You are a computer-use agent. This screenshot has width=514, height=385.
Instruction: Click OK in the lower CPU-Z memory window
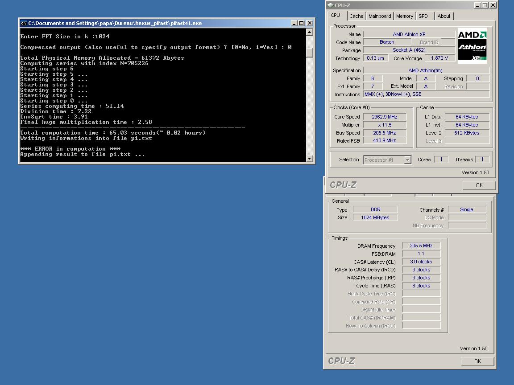pyautogui.click(x=477, y=361)
